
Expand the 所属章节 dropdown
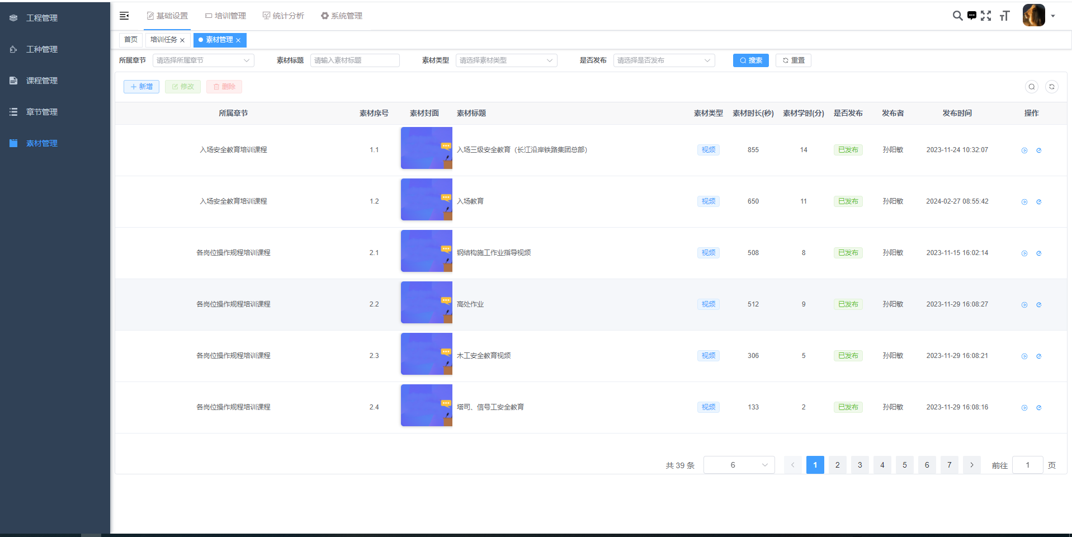tap(203, 60)
